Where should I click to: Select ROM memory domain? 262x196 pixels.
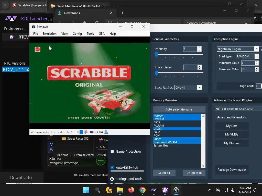point(177,136)
